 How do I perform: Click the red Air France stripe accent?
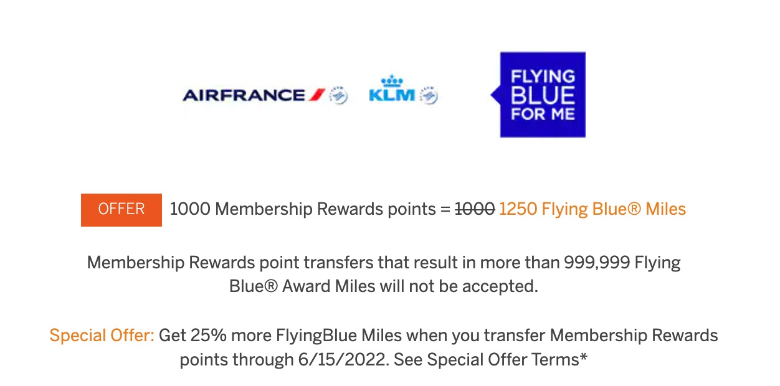(317, 95)
